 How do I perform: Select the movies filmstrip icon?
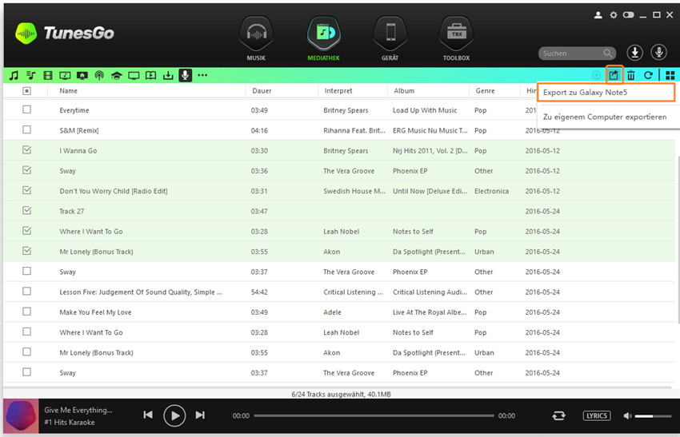(x=48, y=75)
